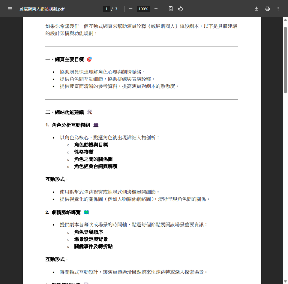
Task: Click the file name 威尼斯商人網站規劃.pdf
Action: pyautogui.click(x=42, y=9)
